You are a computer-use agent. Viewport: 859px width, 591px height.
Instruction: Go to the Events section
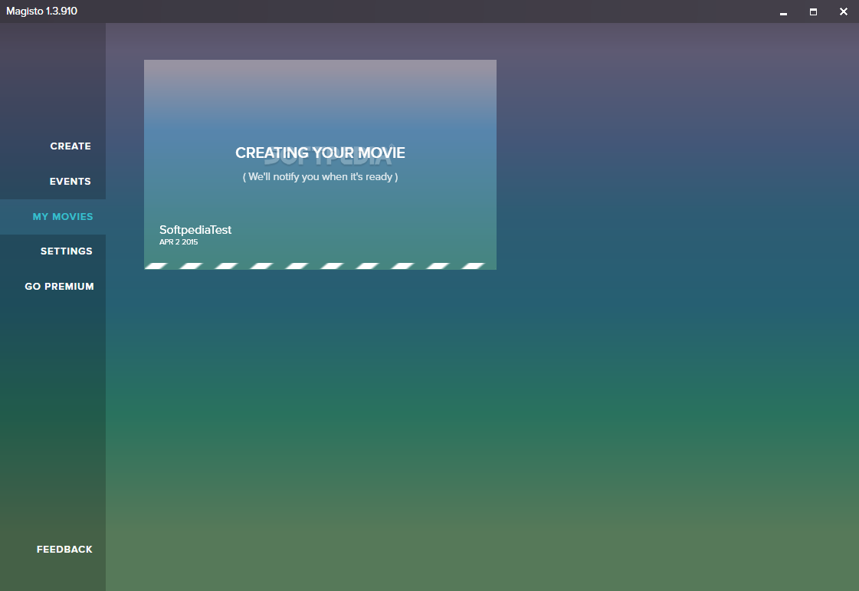pos(70,182)
